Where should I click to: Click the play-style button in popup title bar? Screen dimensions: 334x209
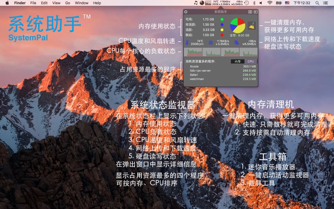(256, 12)
